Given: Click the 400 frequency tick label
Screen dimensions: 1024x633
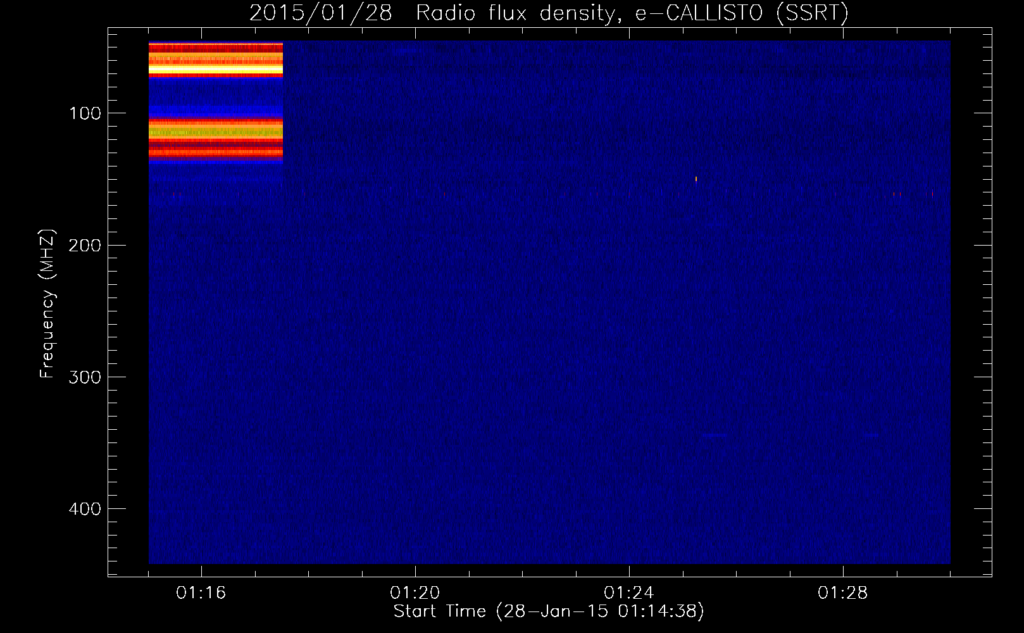Looking at the screenshot, I should (x=85, y=509).
